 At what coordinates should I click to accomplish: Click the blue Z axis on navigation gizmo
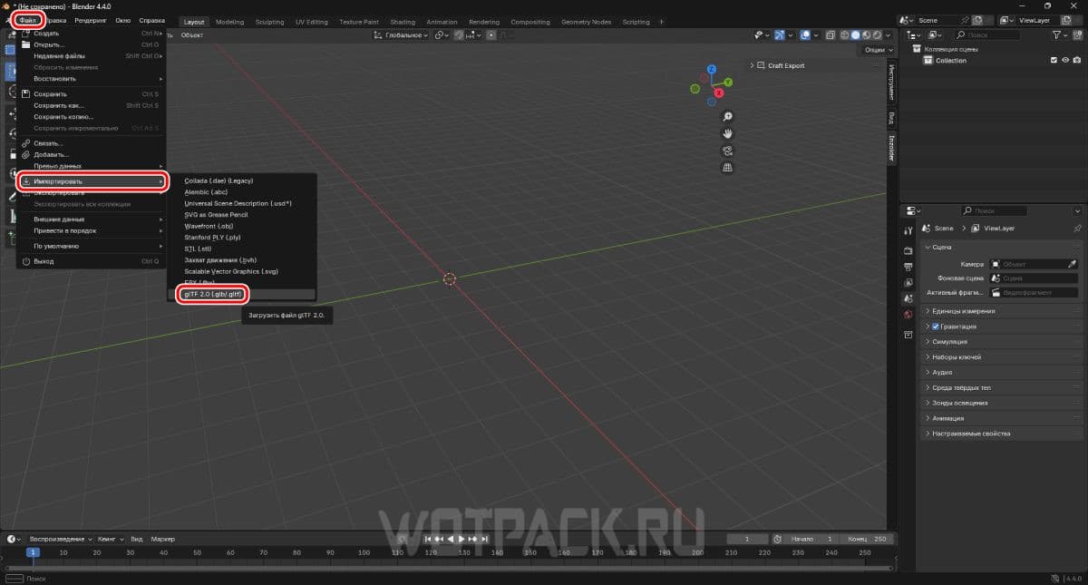coord(712,69)
